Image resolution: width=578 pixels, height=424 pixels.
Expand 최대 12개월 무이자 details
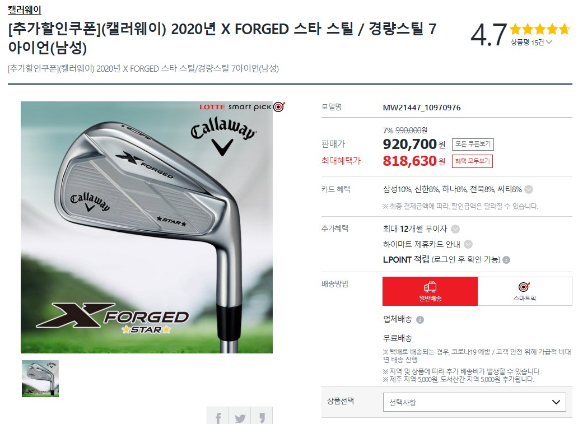tap(455, 229)
